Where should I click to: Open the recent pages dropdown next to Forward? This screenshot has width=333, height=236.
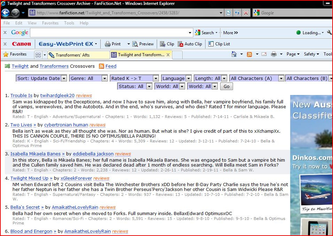(23, 13)
